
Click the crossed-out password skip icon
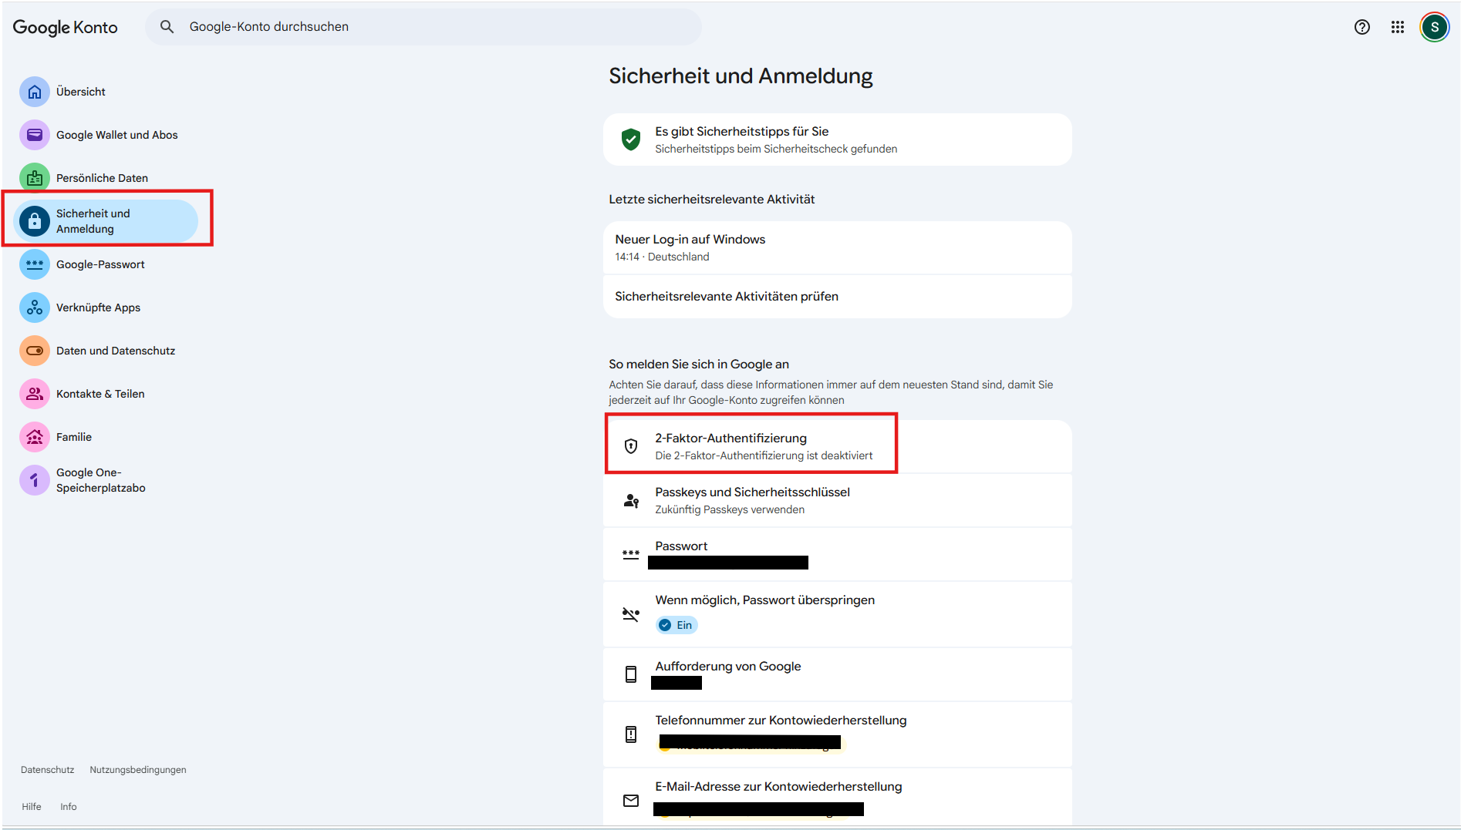click(631, 614)
